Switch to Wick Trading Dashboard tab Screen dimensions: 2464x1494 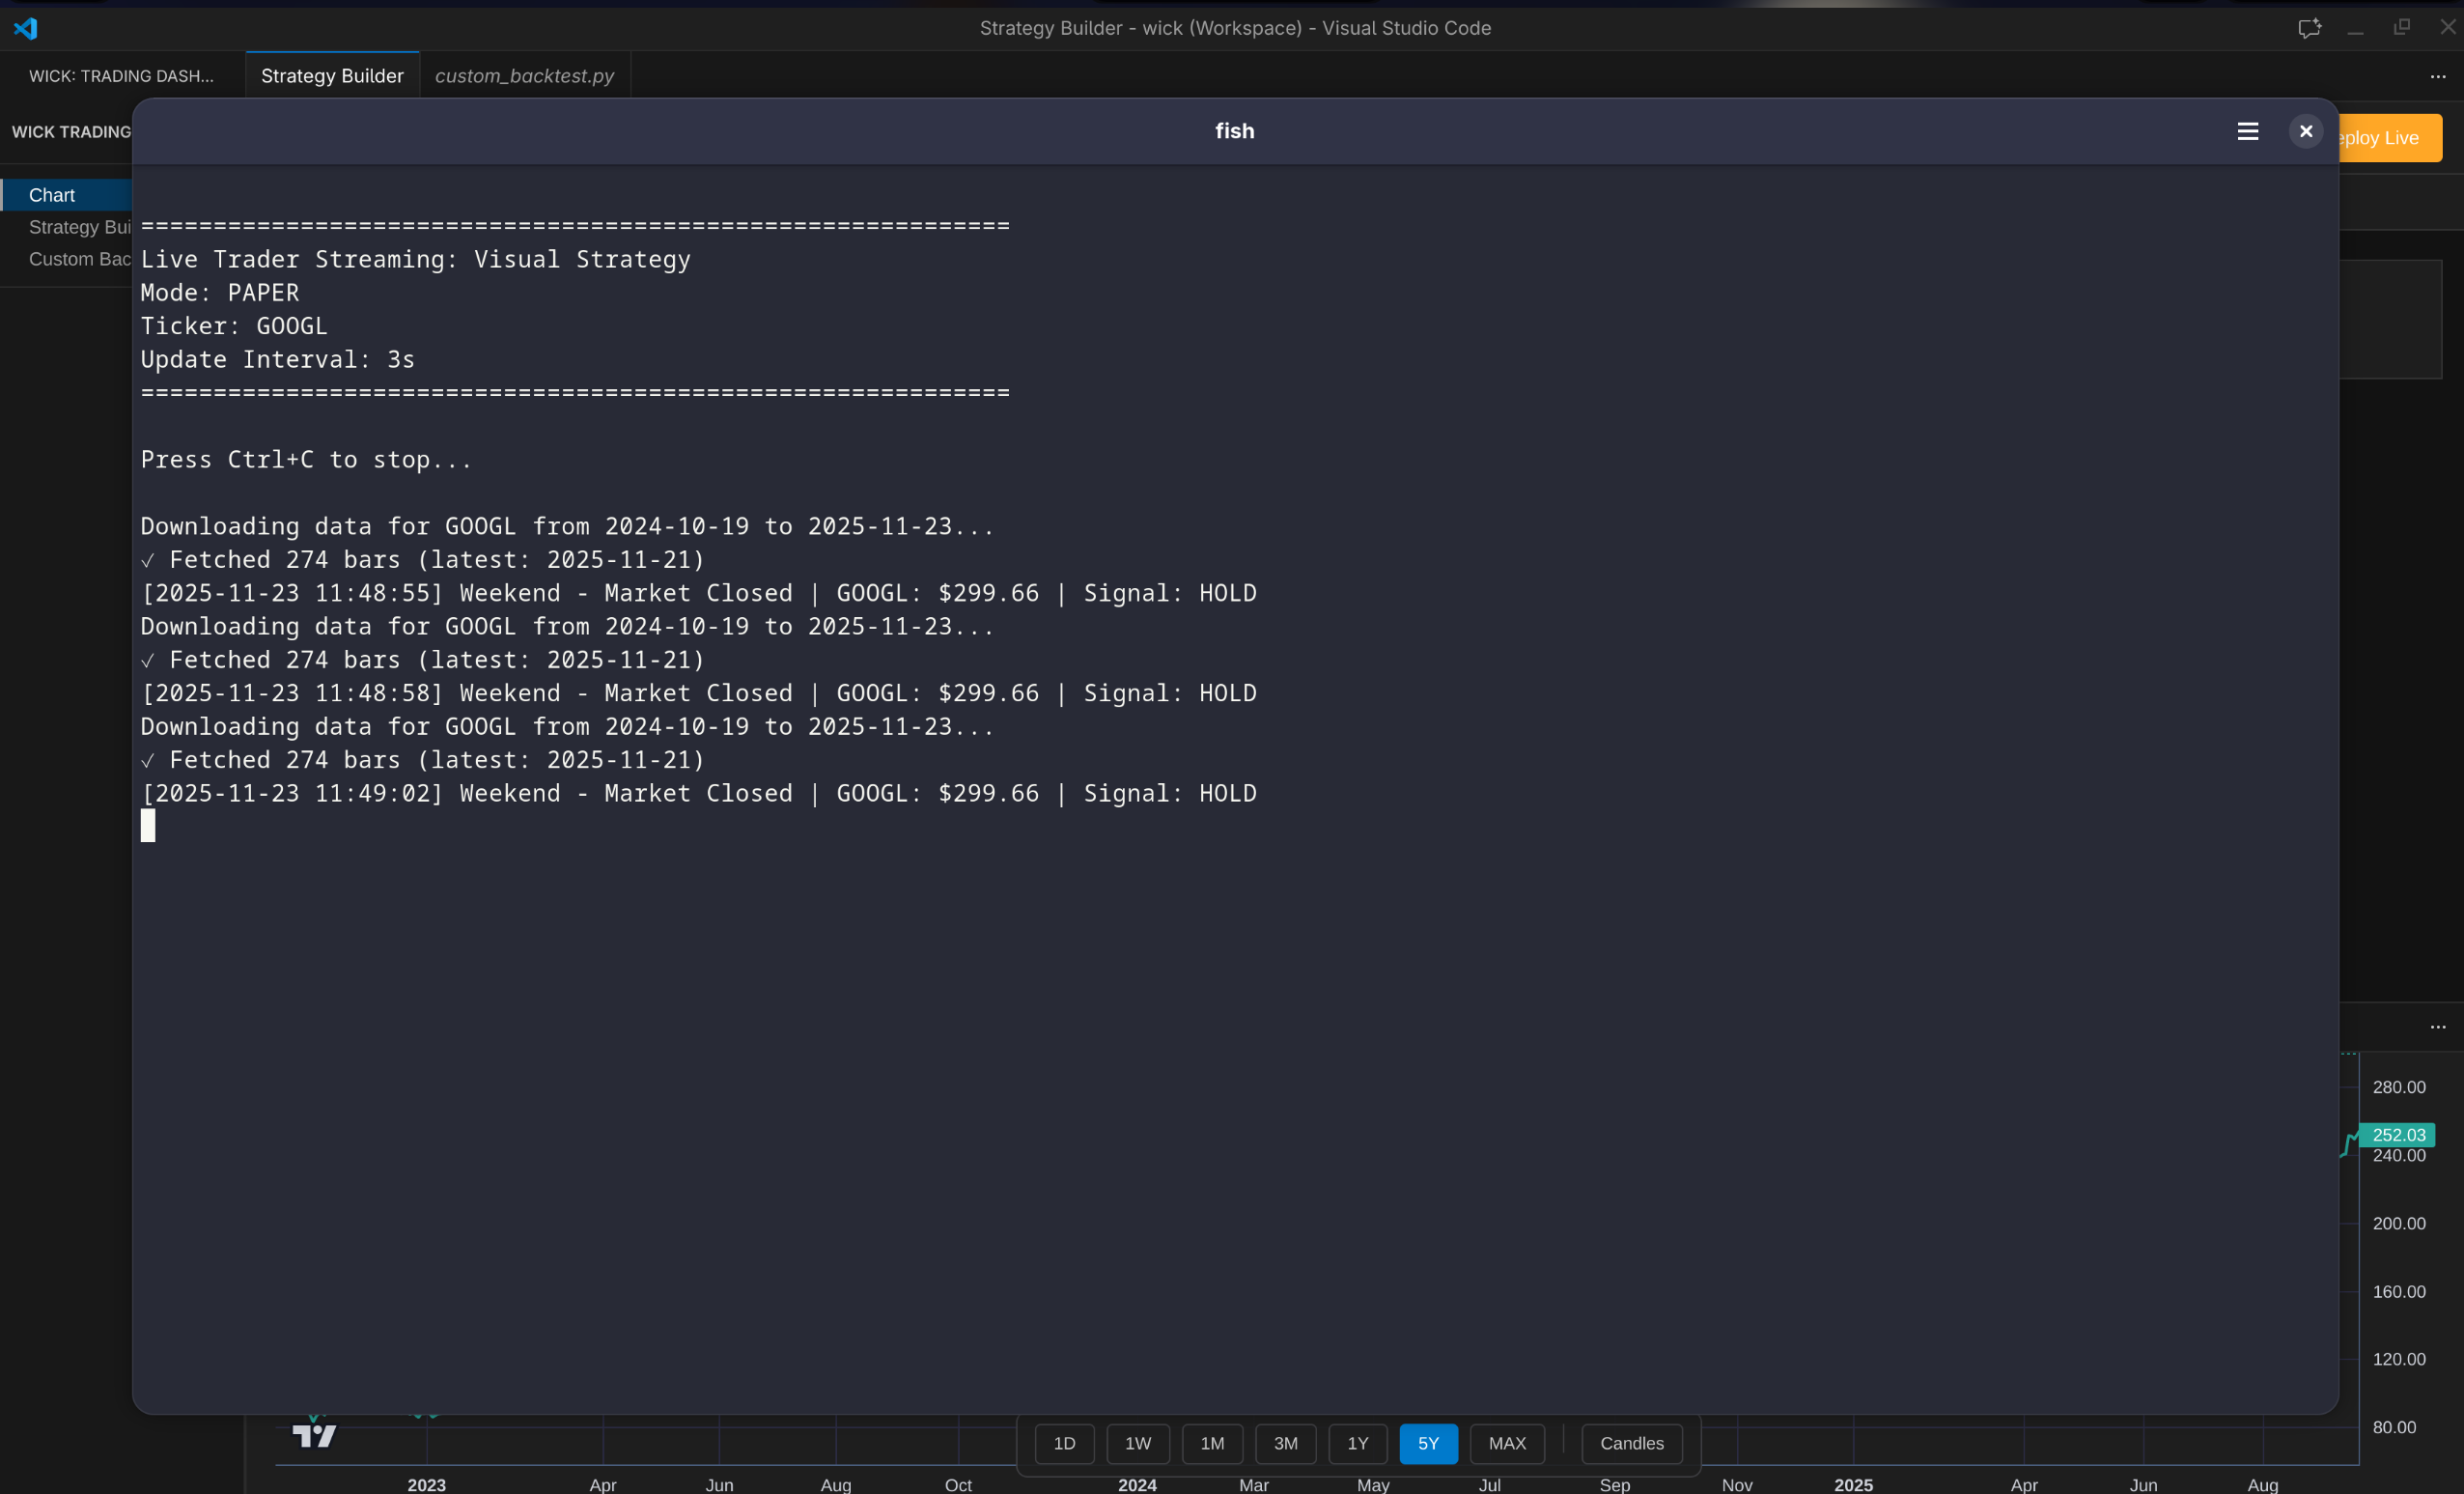(x=121, y=76)
